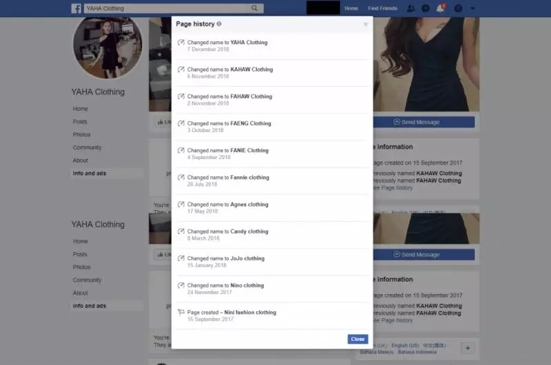Click the icon beside FAHAW Clothing name change

click(181, 96)
